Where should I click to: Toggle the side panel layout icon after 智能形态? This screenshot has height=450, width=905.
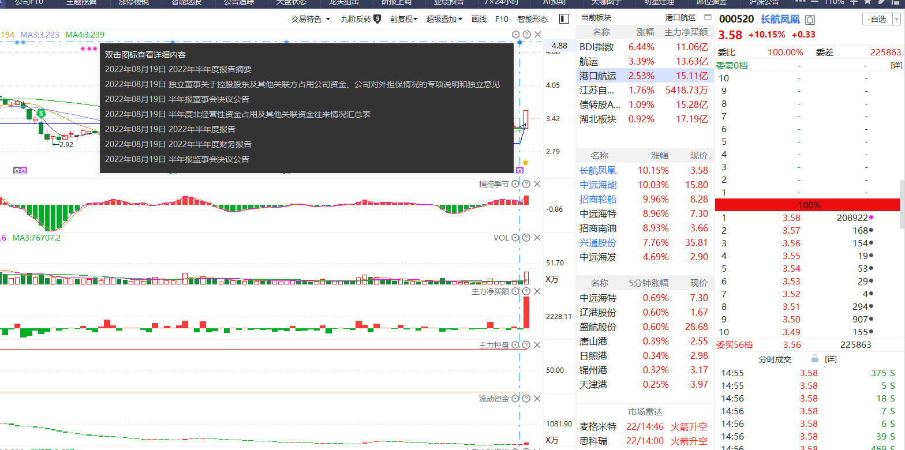pos(564,19)
